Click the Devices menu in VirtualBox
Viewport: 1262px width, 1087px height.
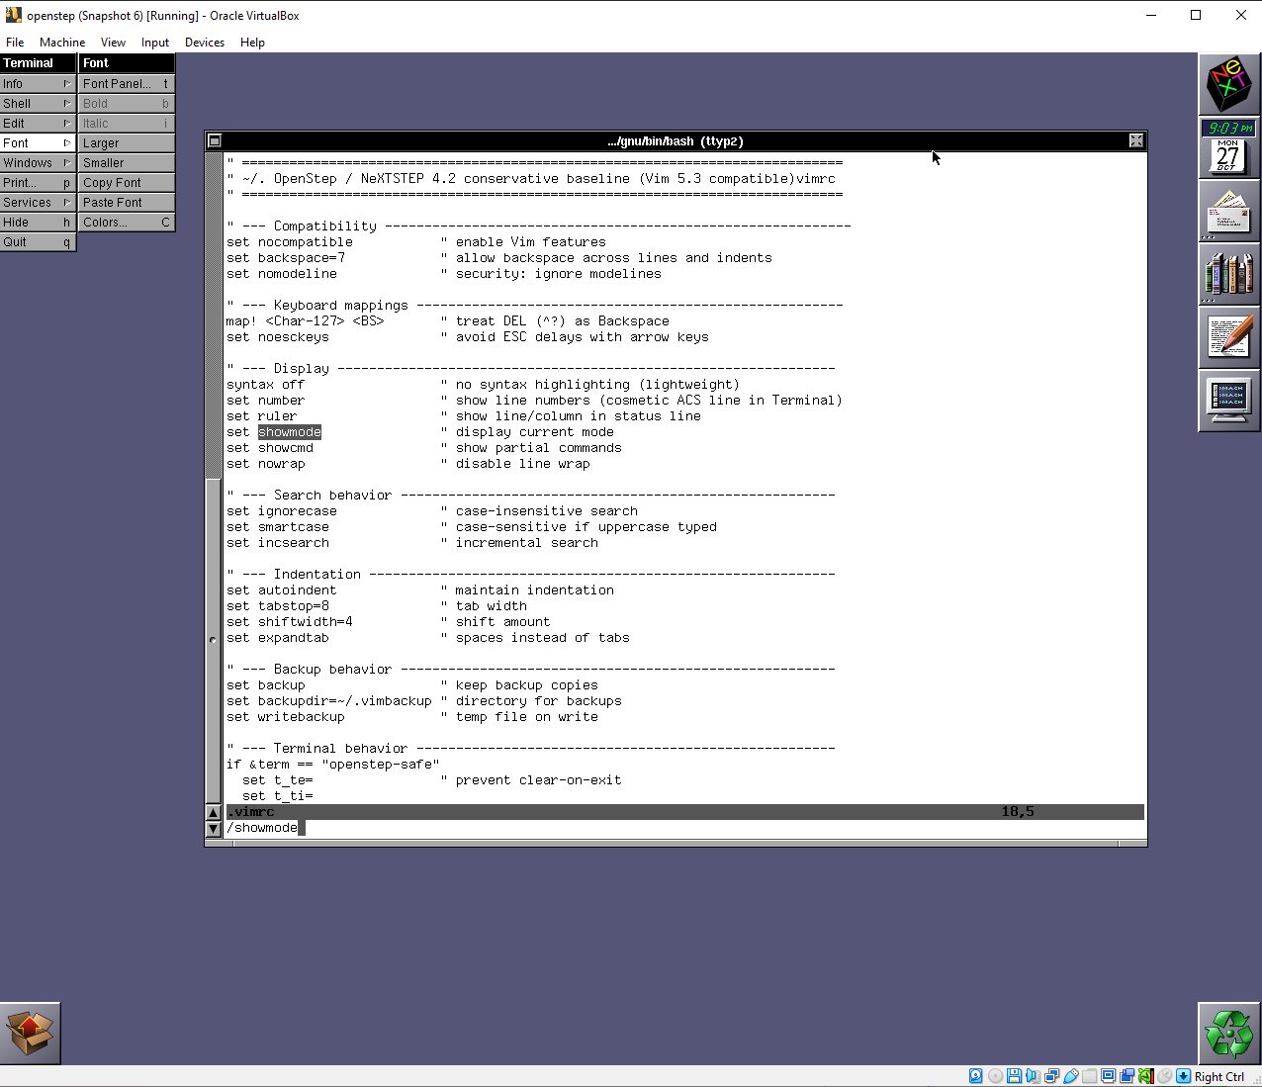point(204,43)
